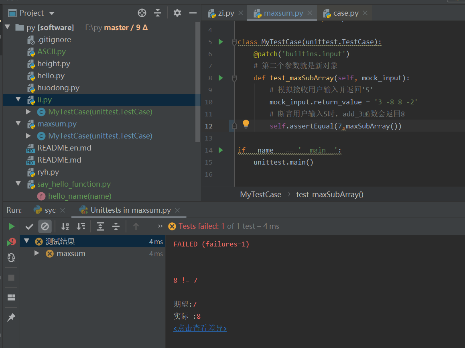This screenshot has height=348, width=465.
Task: Collapse the py [software] root folder
Action: 8,27
